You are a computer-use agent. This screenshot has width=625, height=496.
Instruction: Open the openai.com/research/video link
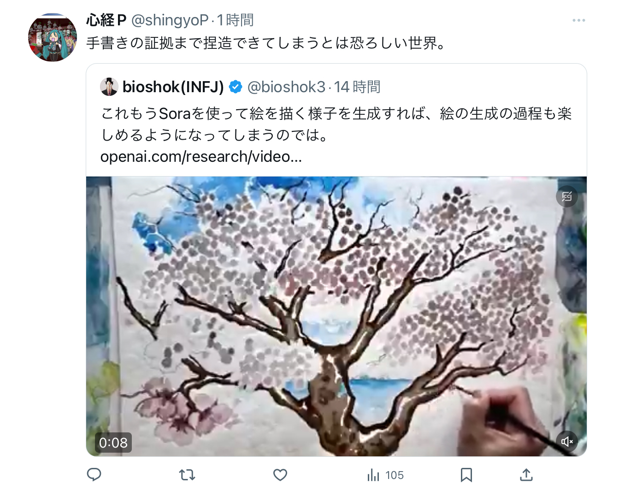pyautogui.click(x=201, y=157)
